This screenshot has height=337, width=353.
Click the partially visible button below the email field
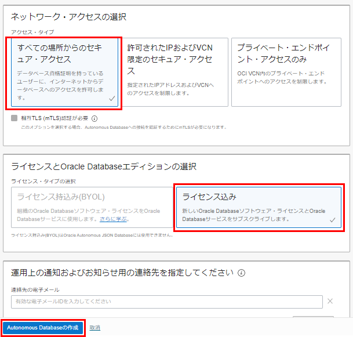(x=313, y=318)
